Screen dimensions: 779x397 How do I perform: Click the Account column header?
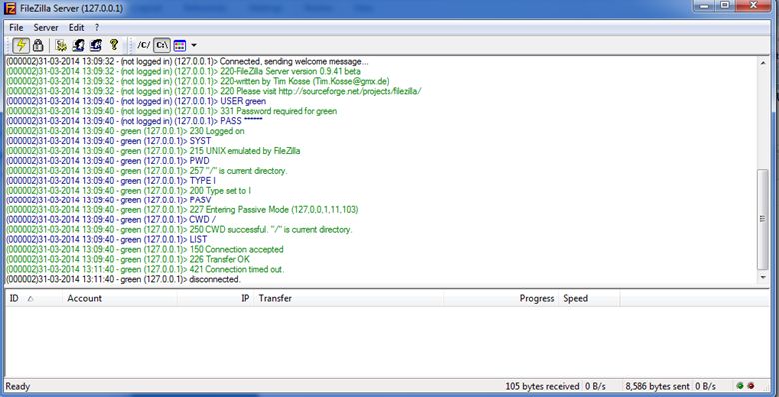[120, 298]
